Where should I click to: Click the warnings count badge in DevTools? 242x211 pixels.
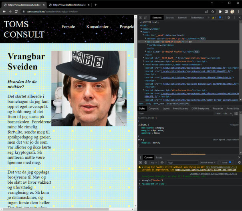pyautogui.click(x=214, y=18)
